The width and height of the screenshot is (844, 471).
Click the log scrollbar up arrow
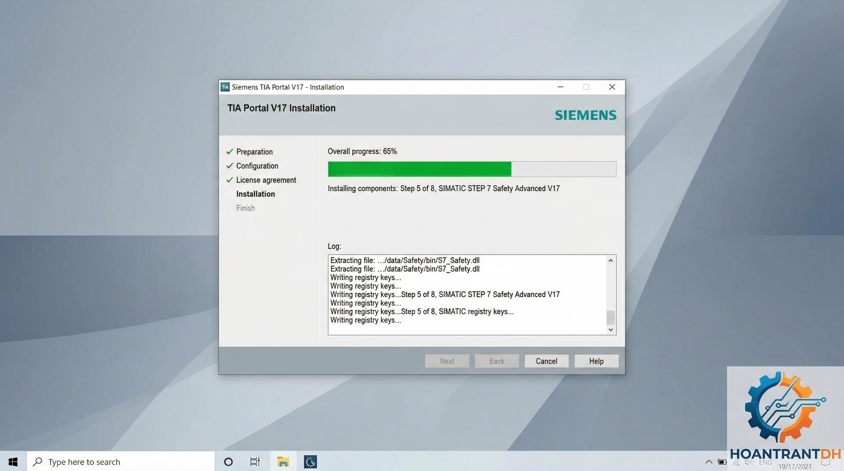(x=610, y=261)
